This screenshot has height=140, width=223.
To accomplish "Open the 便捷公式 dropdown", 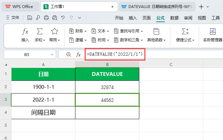I will point(185,35).
